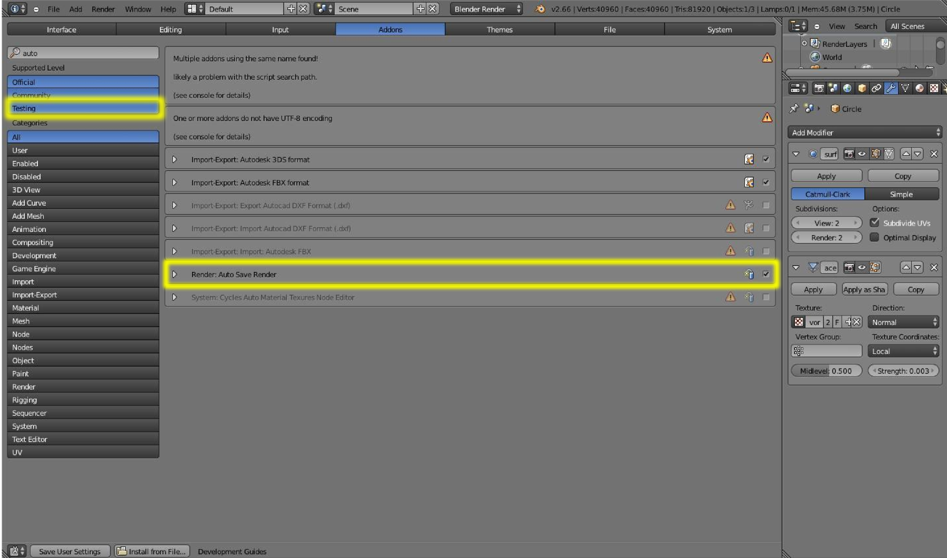The width and height of the screenshot is (947, 558).
Task: Delete the Default screen layout
Action: 303,9
